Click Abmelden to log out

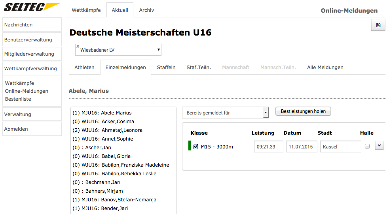click(x=32, y=129)
